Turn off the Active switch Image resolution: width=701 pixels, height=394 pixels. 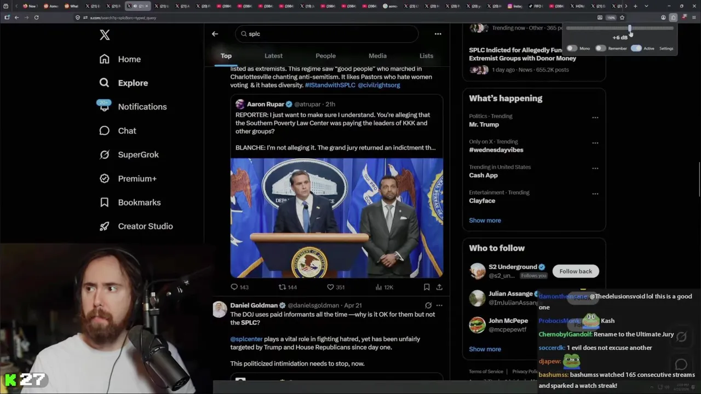(636, 48)
